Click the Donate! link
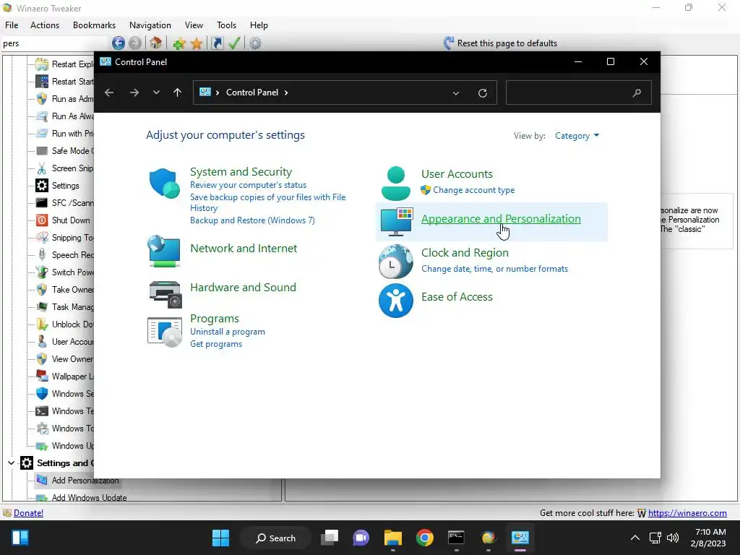The width and height of the screenshot is (740, 555). pyautogui.click(x=28, y=513)
